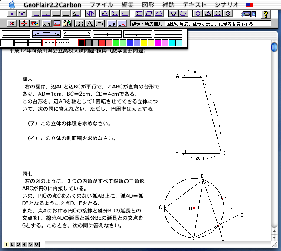Open the Apple menu
The height and width of the screenshot is (251, 281).
12,4
